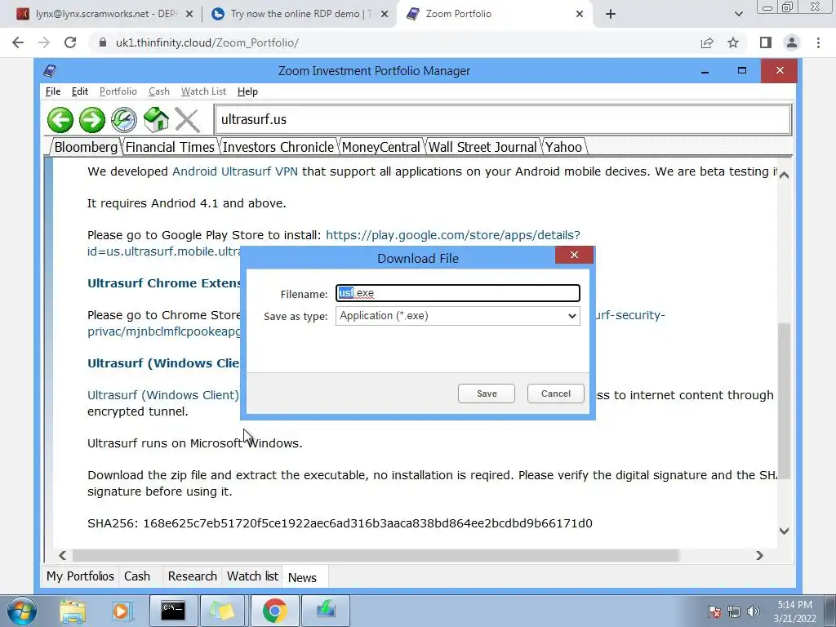Screen dimensions: 836x627
Task: Switch to the Watch list bottom tab
Action: [x=253, y=576]
